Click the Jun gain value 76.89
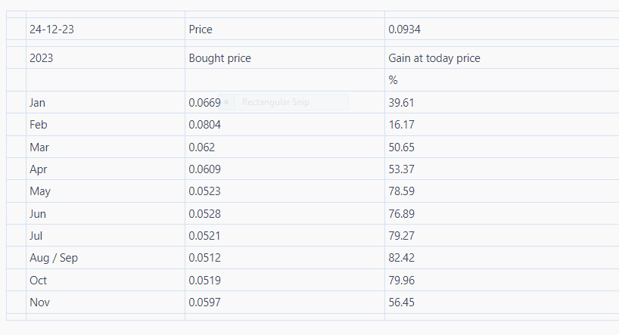 [402, 214]
